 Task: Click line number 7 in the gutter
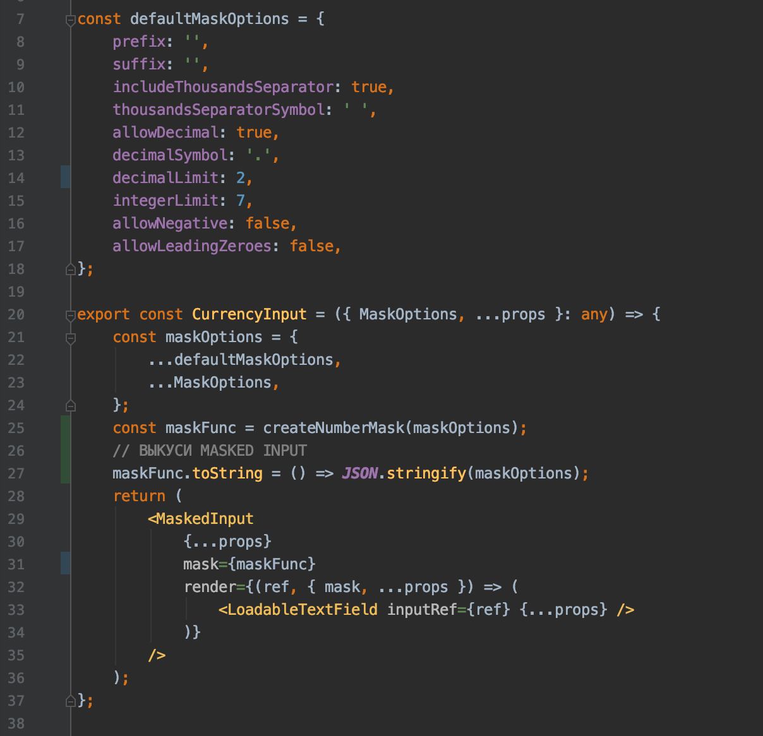point(20,19)
